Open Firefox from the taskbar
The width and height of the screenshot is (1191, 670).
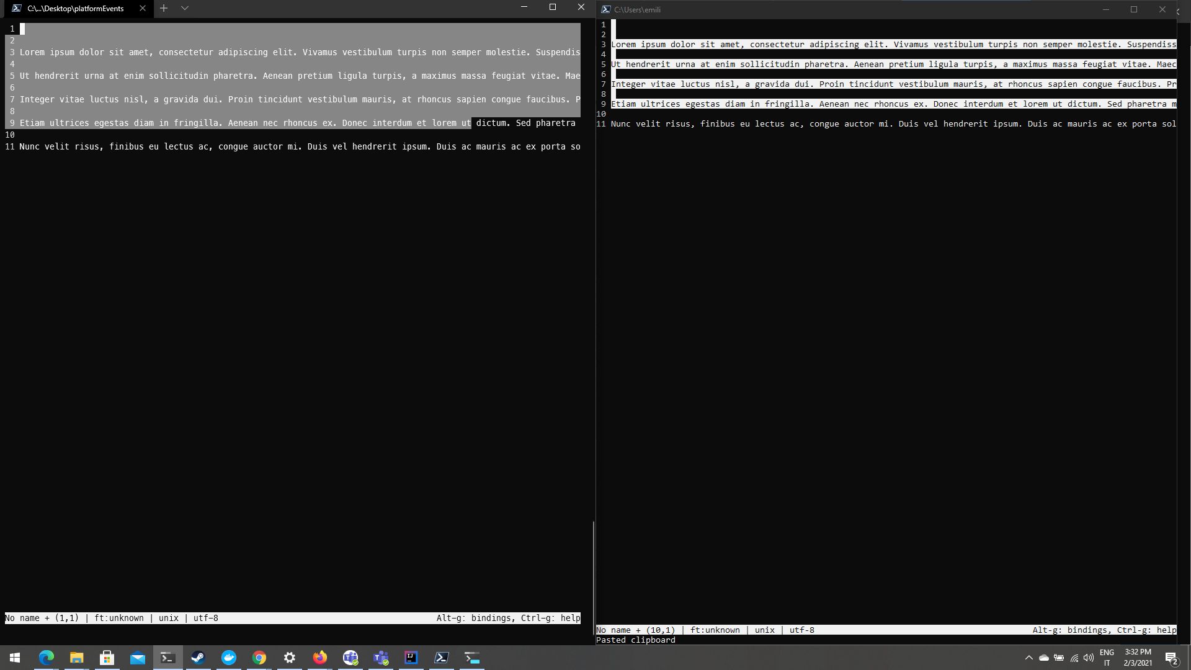click(x=320, y=658)
